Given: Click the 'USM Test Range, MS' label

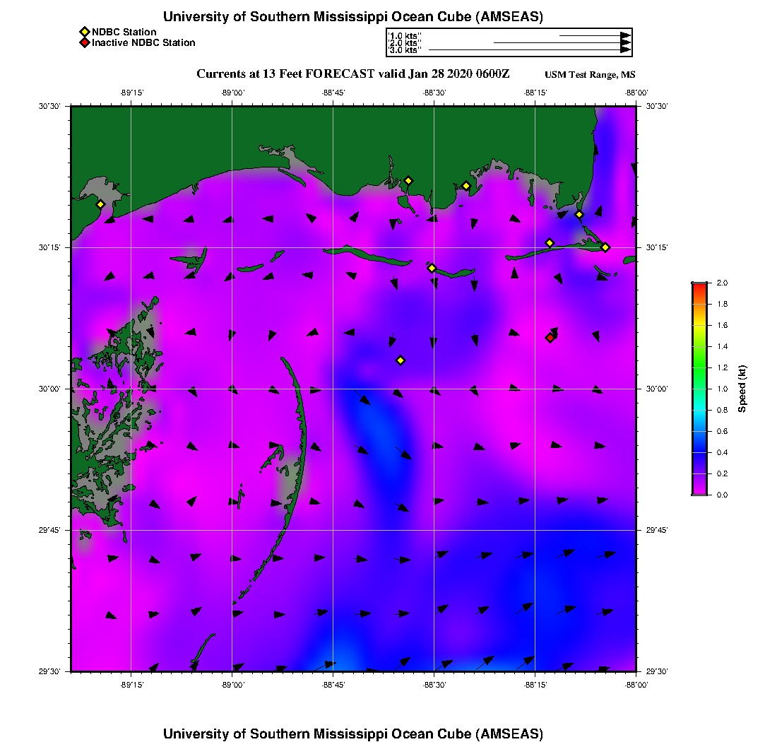Looking at the screenshot, I should coord(591,75).
